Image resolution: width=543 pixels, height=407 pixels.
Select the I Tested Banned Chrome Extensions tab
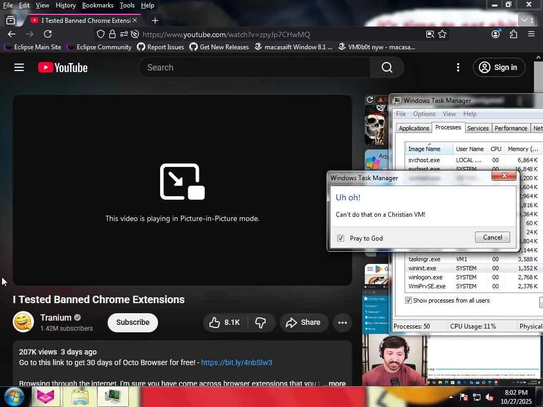pos(83,21)
